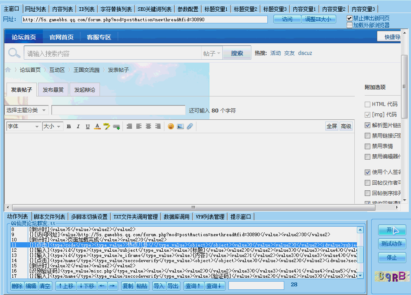Add an attachment with the paperclip icon
The height and width of the screenshot is (295, 411).
(x=190, y=126)
